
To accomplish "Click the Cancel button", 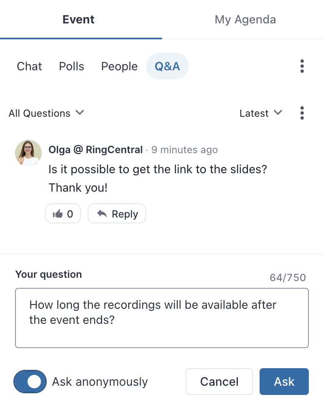I will 219,382.
